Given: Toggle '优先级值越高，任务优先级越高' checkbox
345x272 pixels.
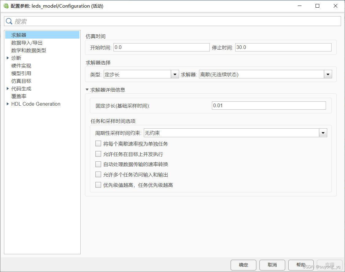Looking at the screenshot, I should point(98,185).
